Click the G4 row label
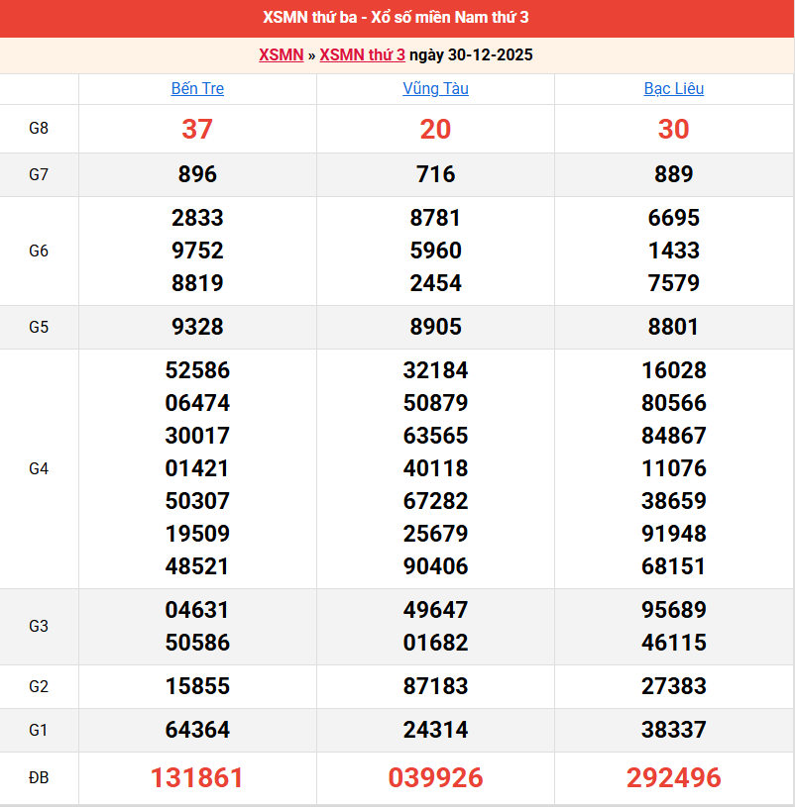 (x=39, y=468)
